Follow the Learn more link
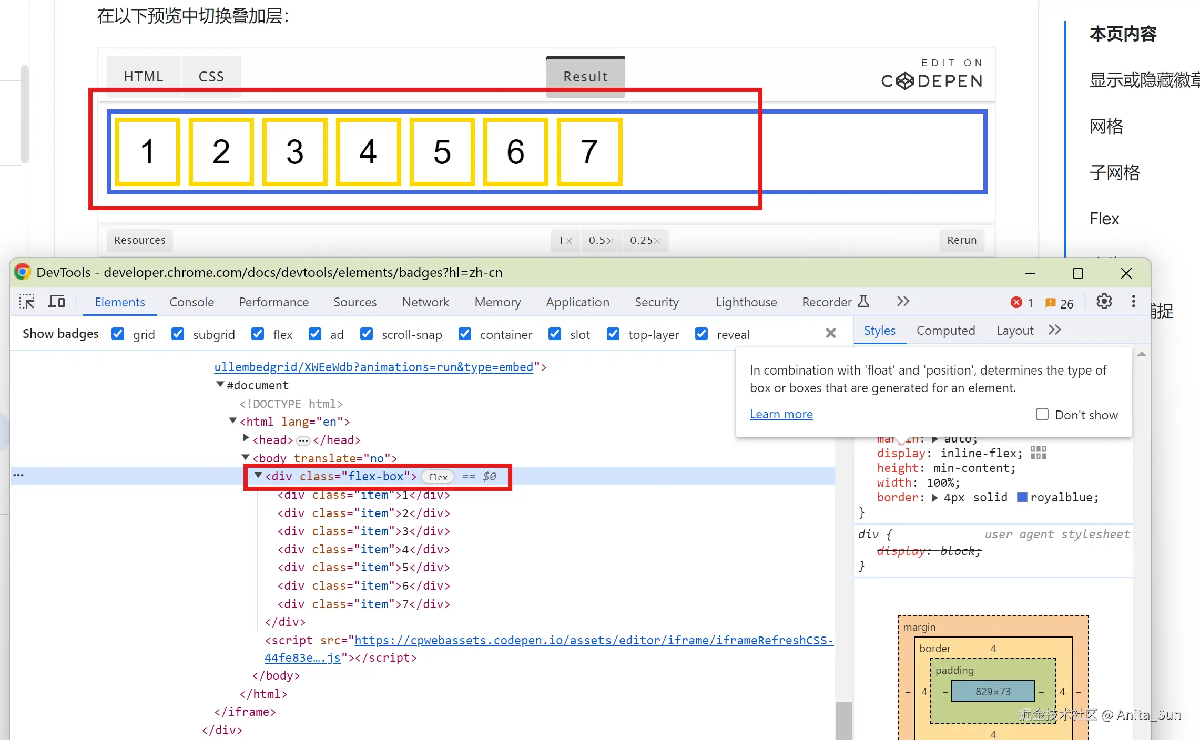The width and height of the screenshot is (1200, 740). pos(781,414)
